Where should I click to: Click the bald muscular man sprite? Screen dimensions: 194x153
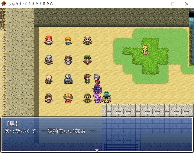pos(87,40)
